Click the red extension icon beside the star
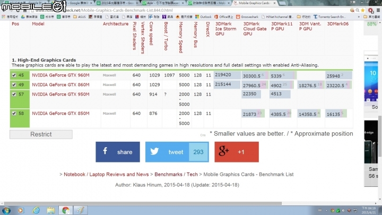The height and width of the screenshot is (215, 382). 370,11
